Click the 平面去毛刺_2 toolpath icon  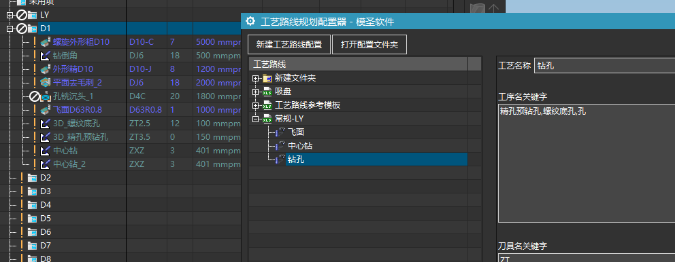[x=45, y=83]
